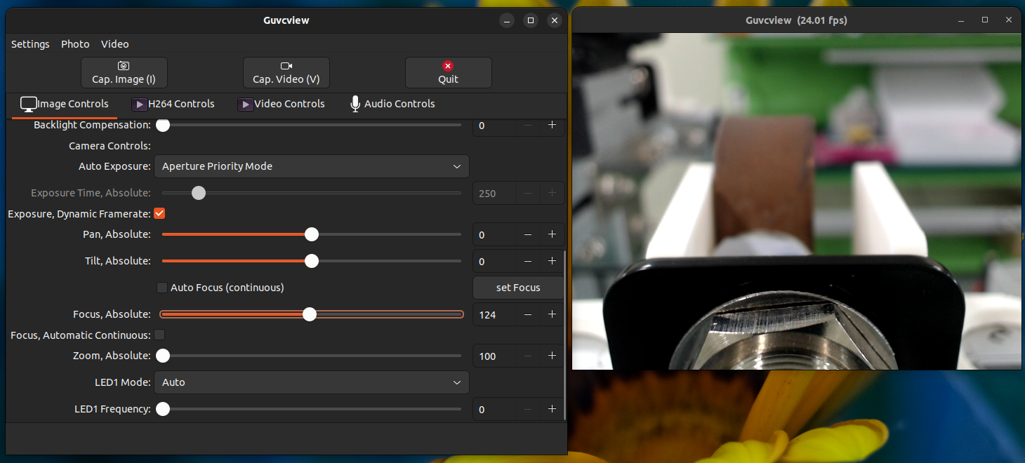
Task: Open the Settings menu
Action: [x=30, y=43]
